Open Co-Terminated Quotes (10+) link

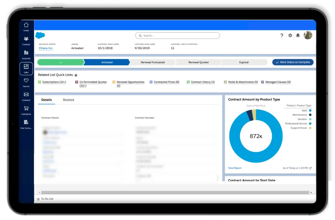click(x=93, y=84)
